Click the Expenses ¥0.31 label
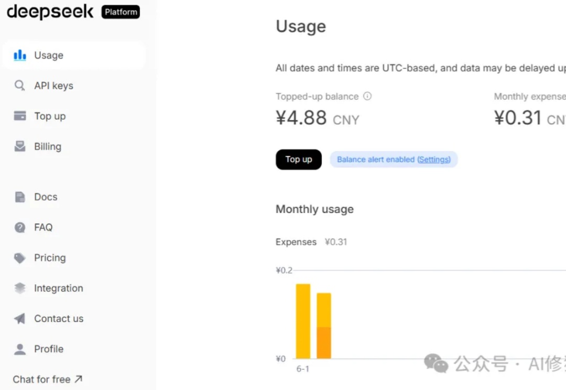The height and width of the screenshot is (390, 566). point(311,242)
